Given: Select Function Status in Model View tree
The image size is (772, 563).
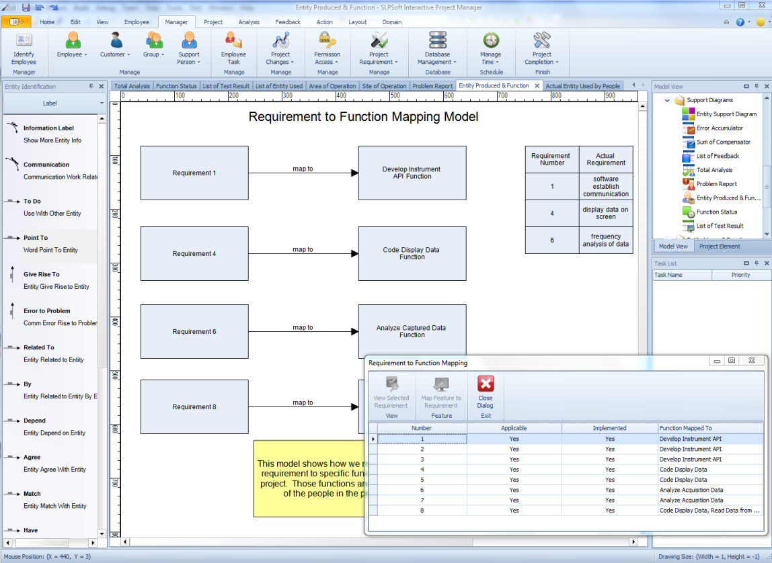Looking at the screenshot, I should 716,212.
